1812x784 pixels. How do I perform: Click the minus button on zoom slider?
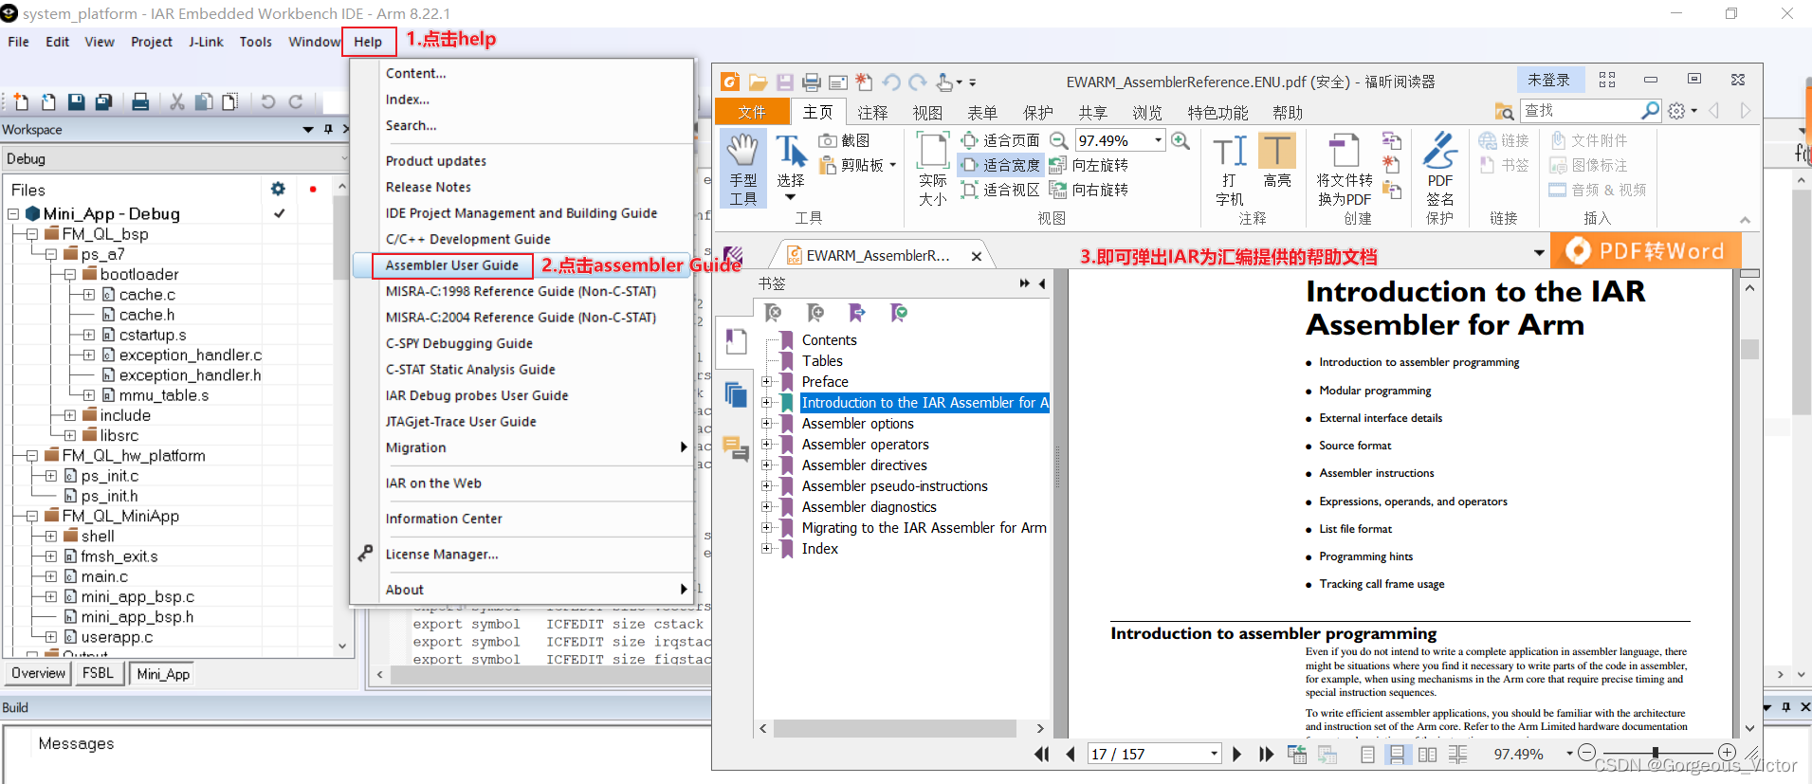pyautogui.click(x=1586, y=753)
